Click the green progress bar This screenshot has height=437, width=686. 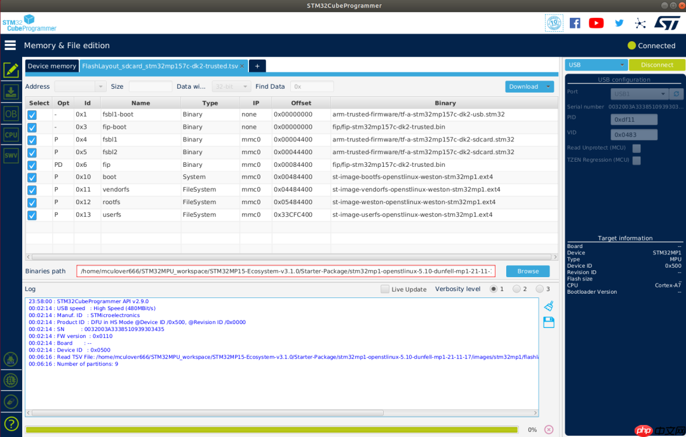click(x=272, y=429)
